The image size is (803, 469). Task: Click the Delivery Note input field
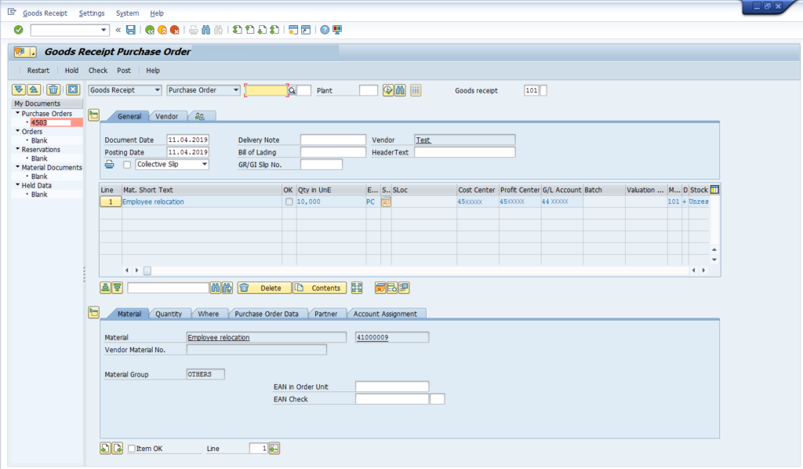pyautogui.click(x=332, y=140)
